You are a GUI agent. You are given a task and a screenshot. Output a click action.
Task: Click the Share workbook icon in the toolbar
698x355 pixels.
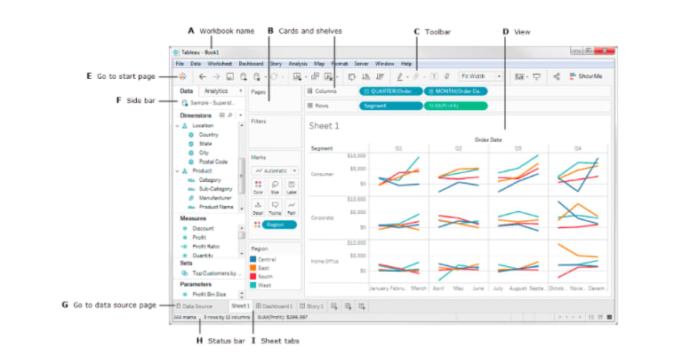pyautogui.click(x=557, y=76)
